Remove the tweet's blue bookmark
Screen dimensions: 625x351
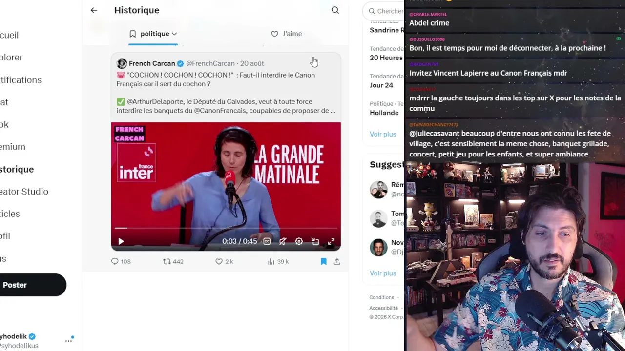point(323,261)
